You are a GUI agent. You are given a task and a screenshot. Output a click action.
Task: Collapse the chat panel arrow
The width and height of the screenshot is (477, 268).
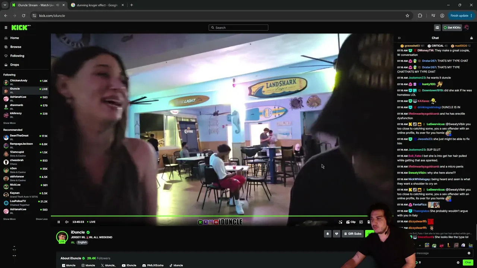[399, 38]
